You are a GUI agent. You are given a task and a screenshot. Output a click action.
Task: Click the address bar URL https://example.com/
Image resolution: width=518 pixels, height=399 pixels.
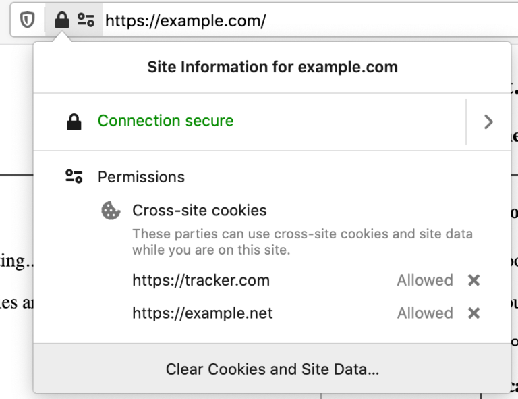pyautogui.click(x=185, y=21)
